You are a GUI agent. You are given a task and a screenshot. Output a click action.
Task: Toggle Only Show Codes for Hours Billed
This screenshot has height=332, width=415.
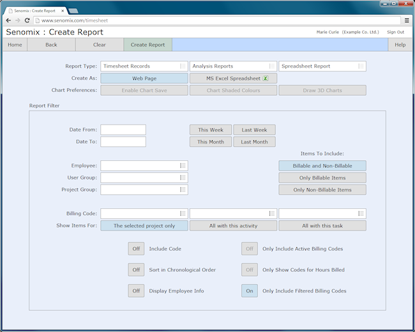point(249,270)
